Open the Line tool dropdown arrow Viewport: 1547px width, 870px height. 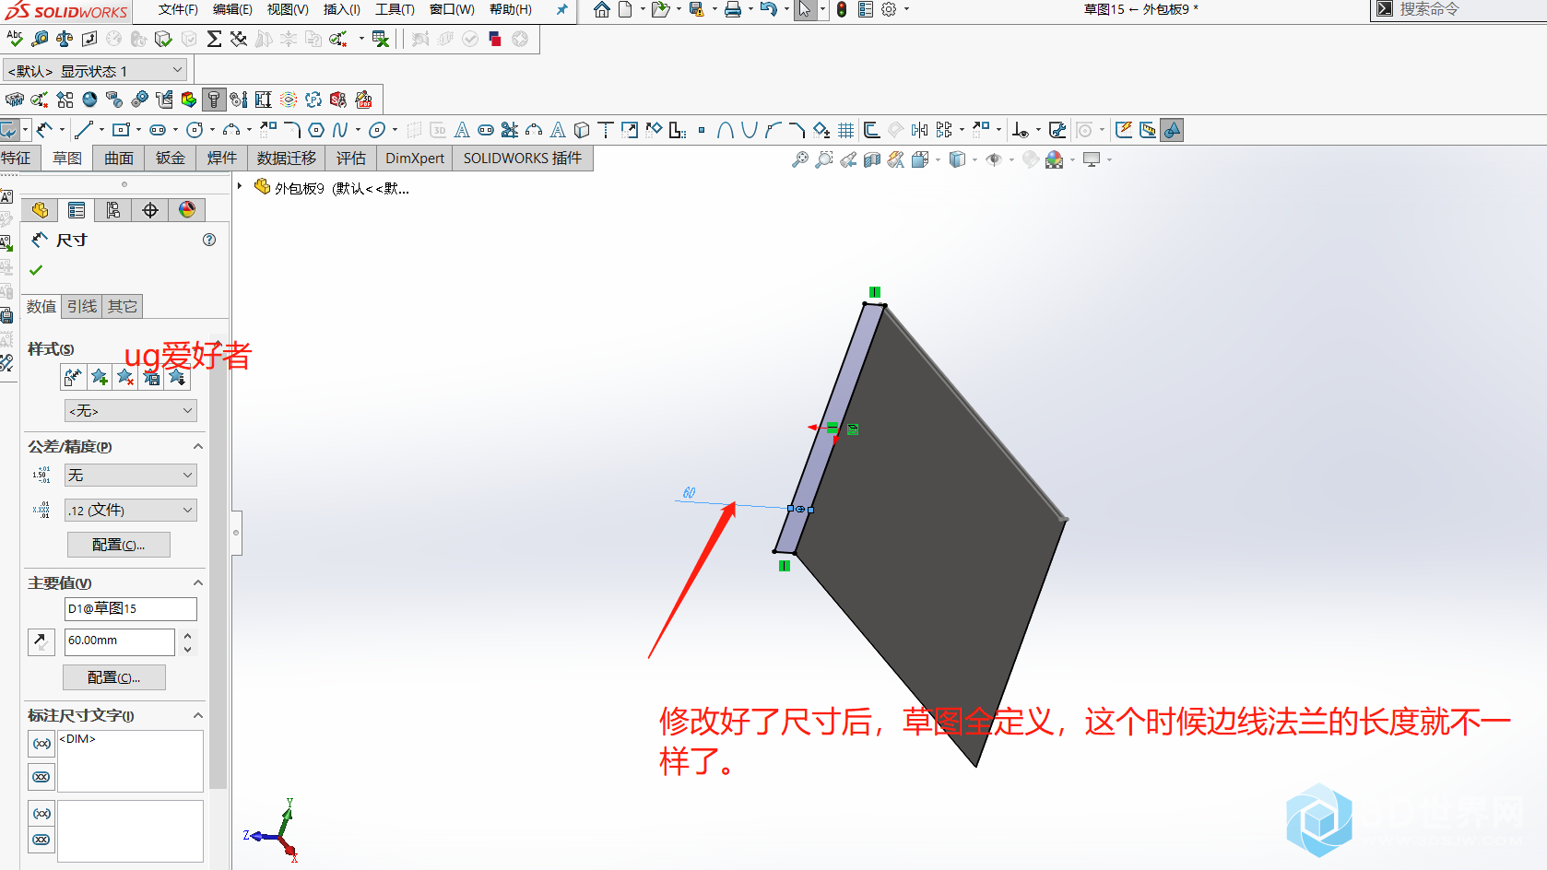click(x=100, y=130)
